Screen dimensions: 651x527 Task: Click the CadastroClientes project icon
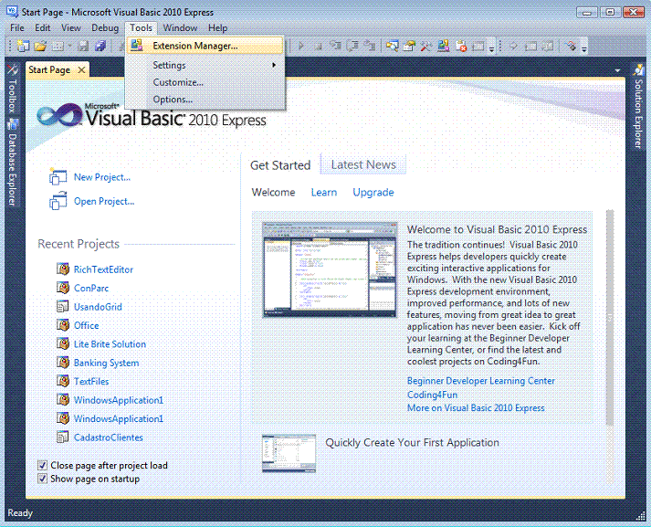[63, 437]
